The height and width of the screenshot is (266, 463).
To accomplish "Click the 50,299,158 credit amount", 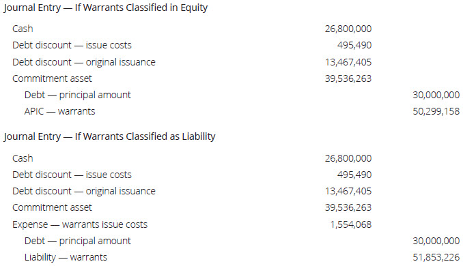I will 436,111.
